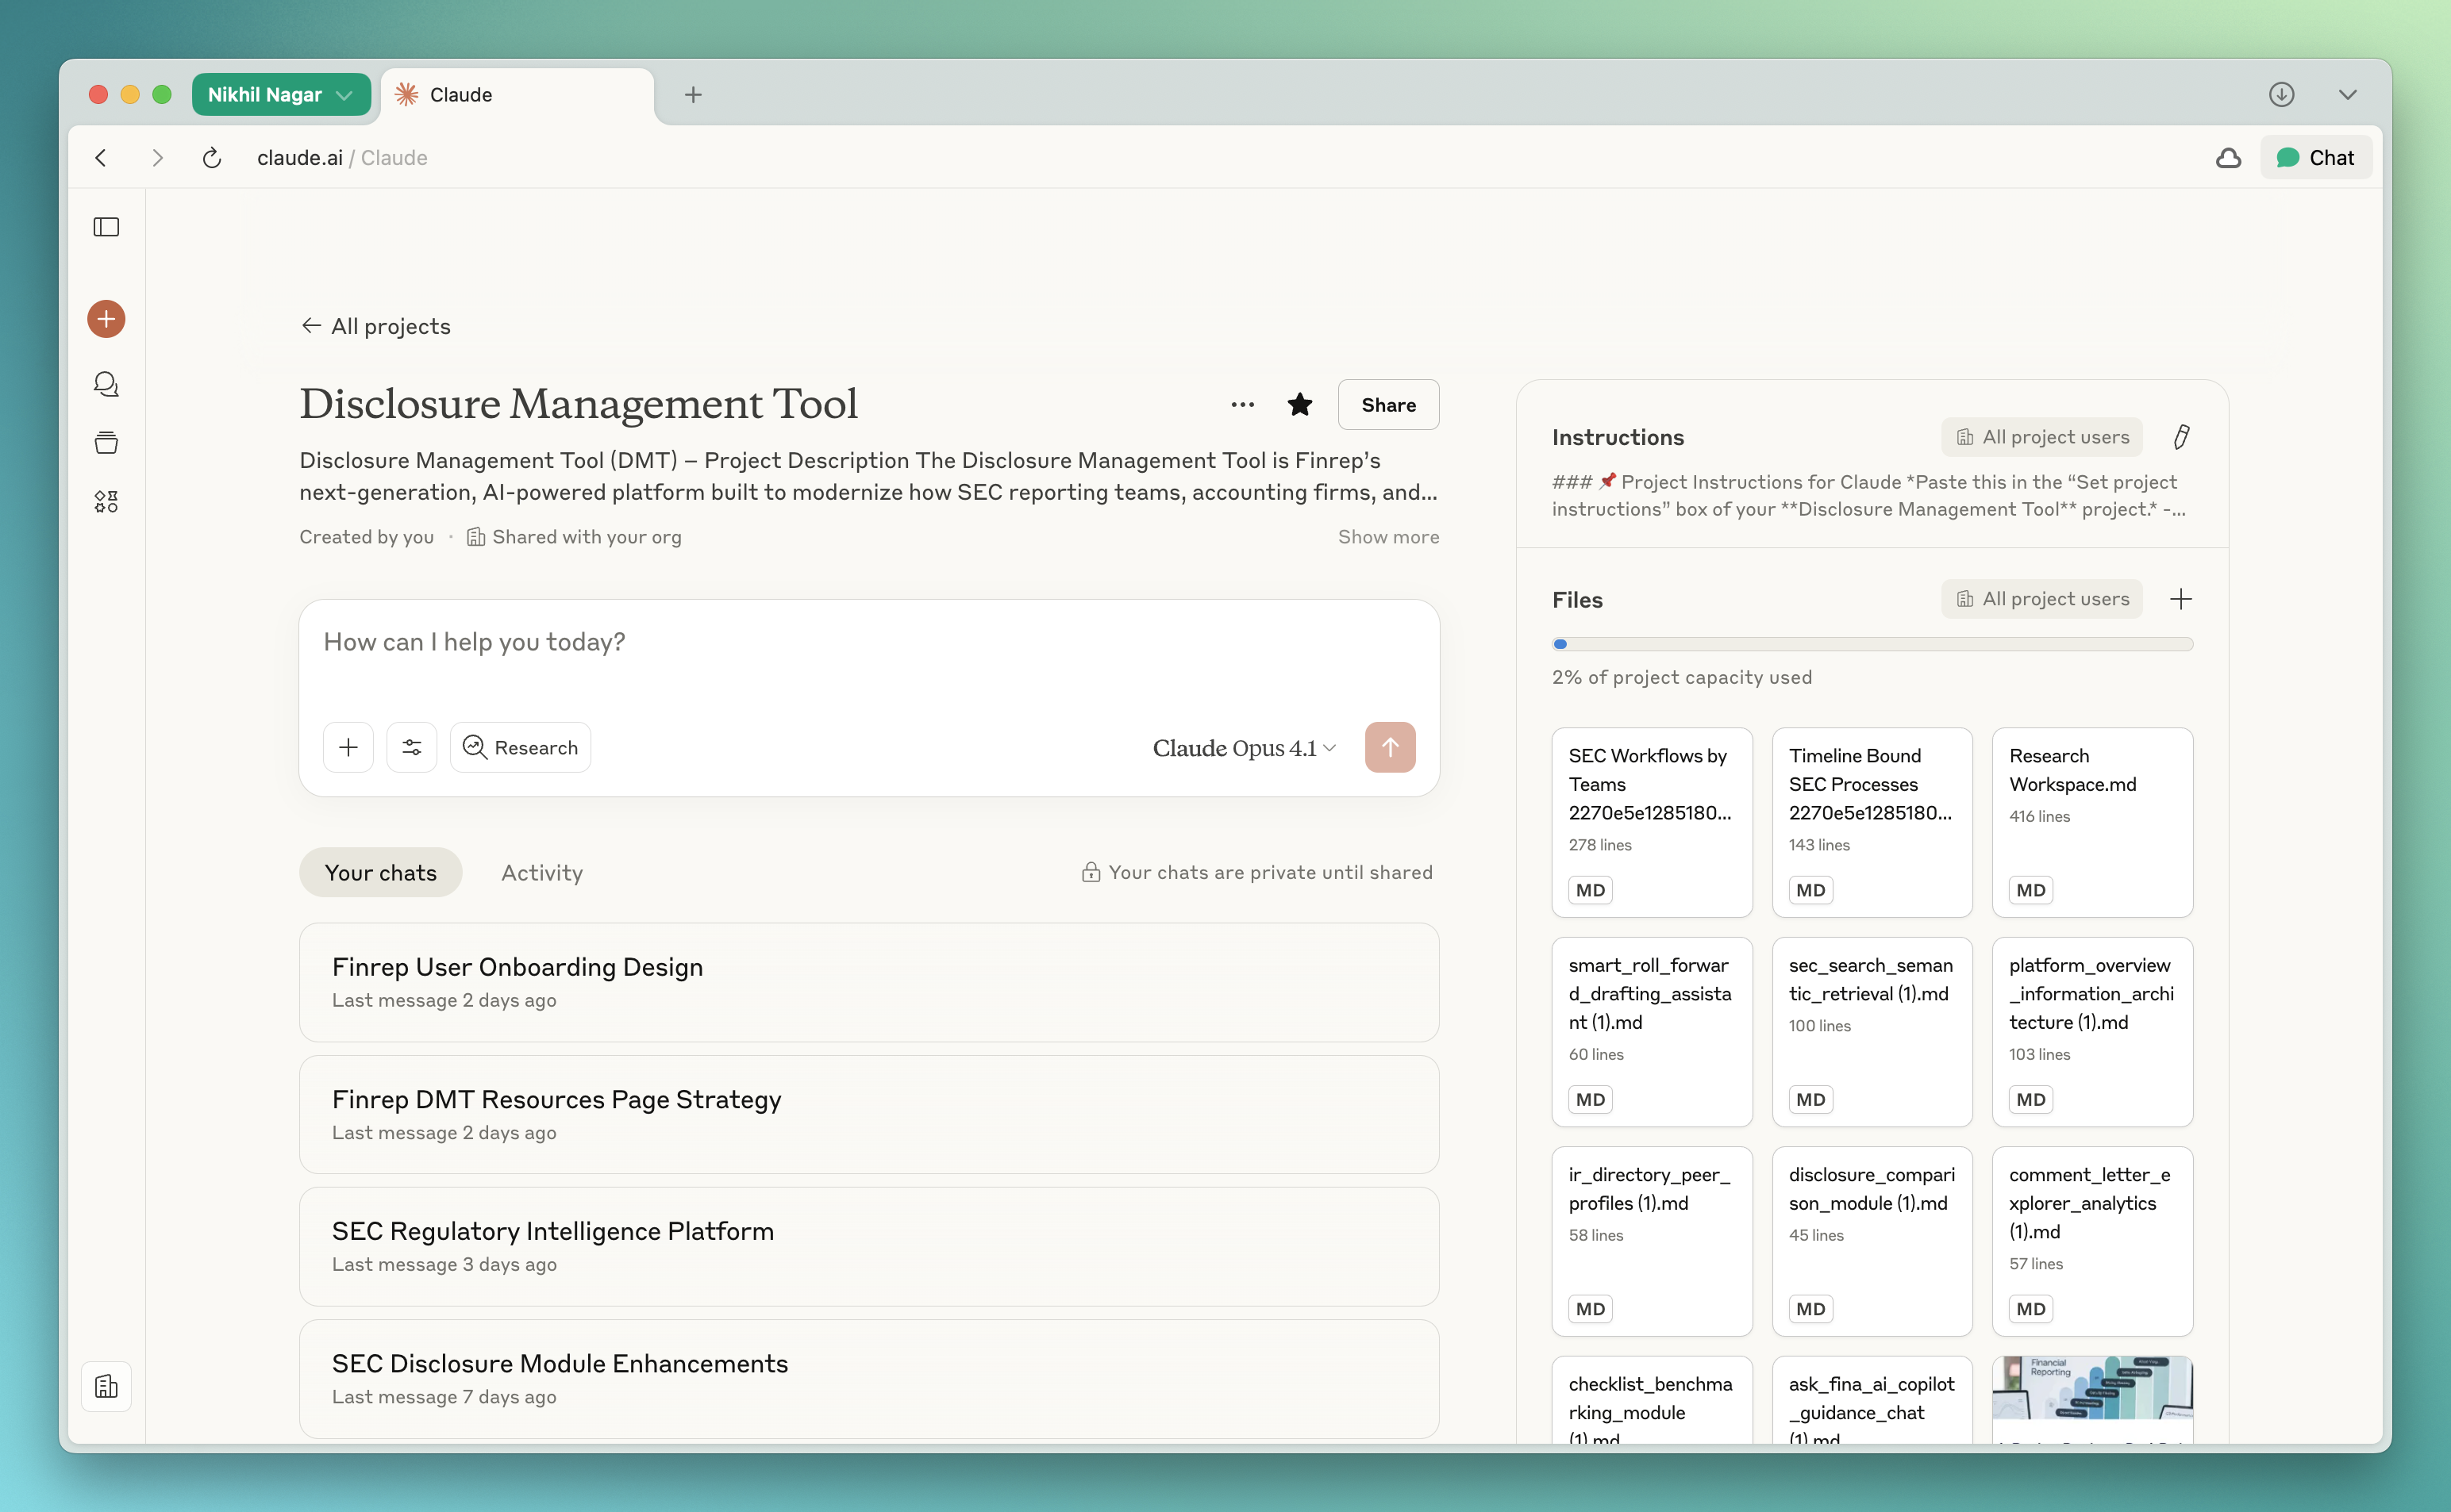Click the Share button
2451x1512 pixels.
pyautogui.click(x=1388, y=405)
